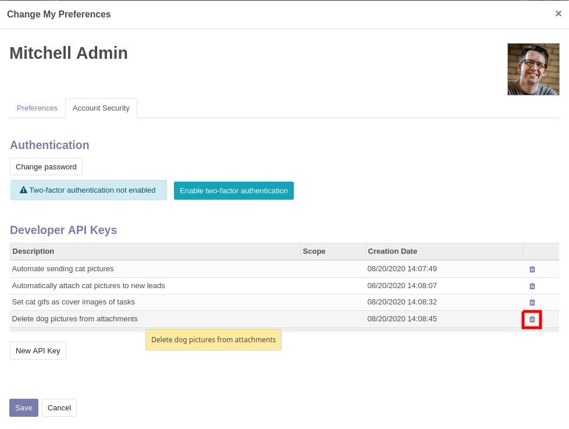Viewport: 569px width, 429px height.
Task: Save the preferences
Action: tap(24, 408)
